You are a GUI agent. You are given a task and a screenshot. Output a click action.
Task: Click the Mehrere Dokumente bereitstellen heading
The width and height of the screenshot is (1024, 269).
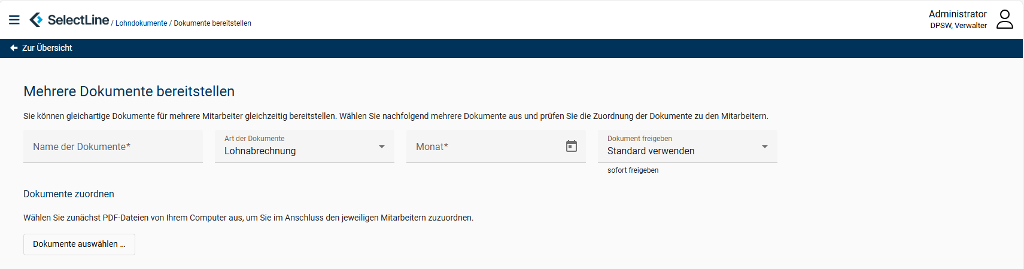click(129, 91)
